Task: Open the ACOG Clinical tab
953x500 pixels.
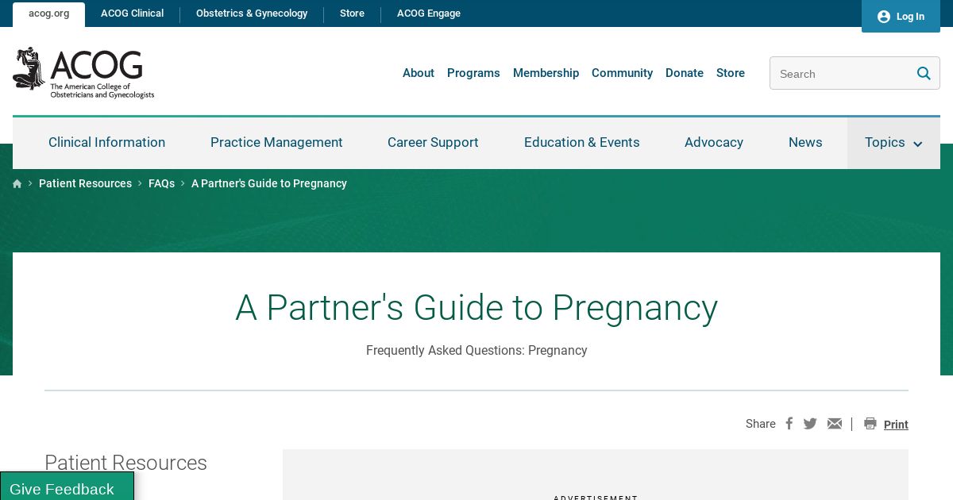Action: tap(132, 13)
